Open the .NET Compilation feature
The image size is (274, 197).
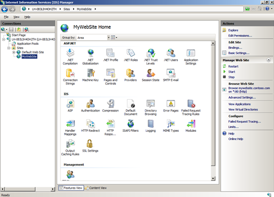click(x=70, y=57)
